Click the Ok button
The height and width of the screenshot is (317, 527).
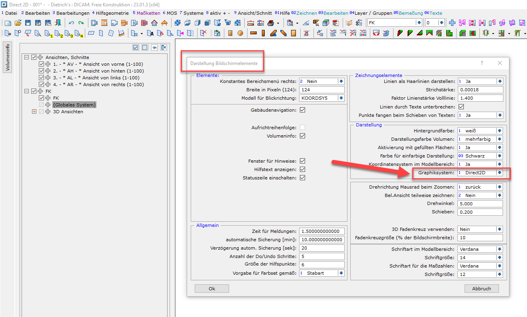pyautogui.click(x=212, y=288)
